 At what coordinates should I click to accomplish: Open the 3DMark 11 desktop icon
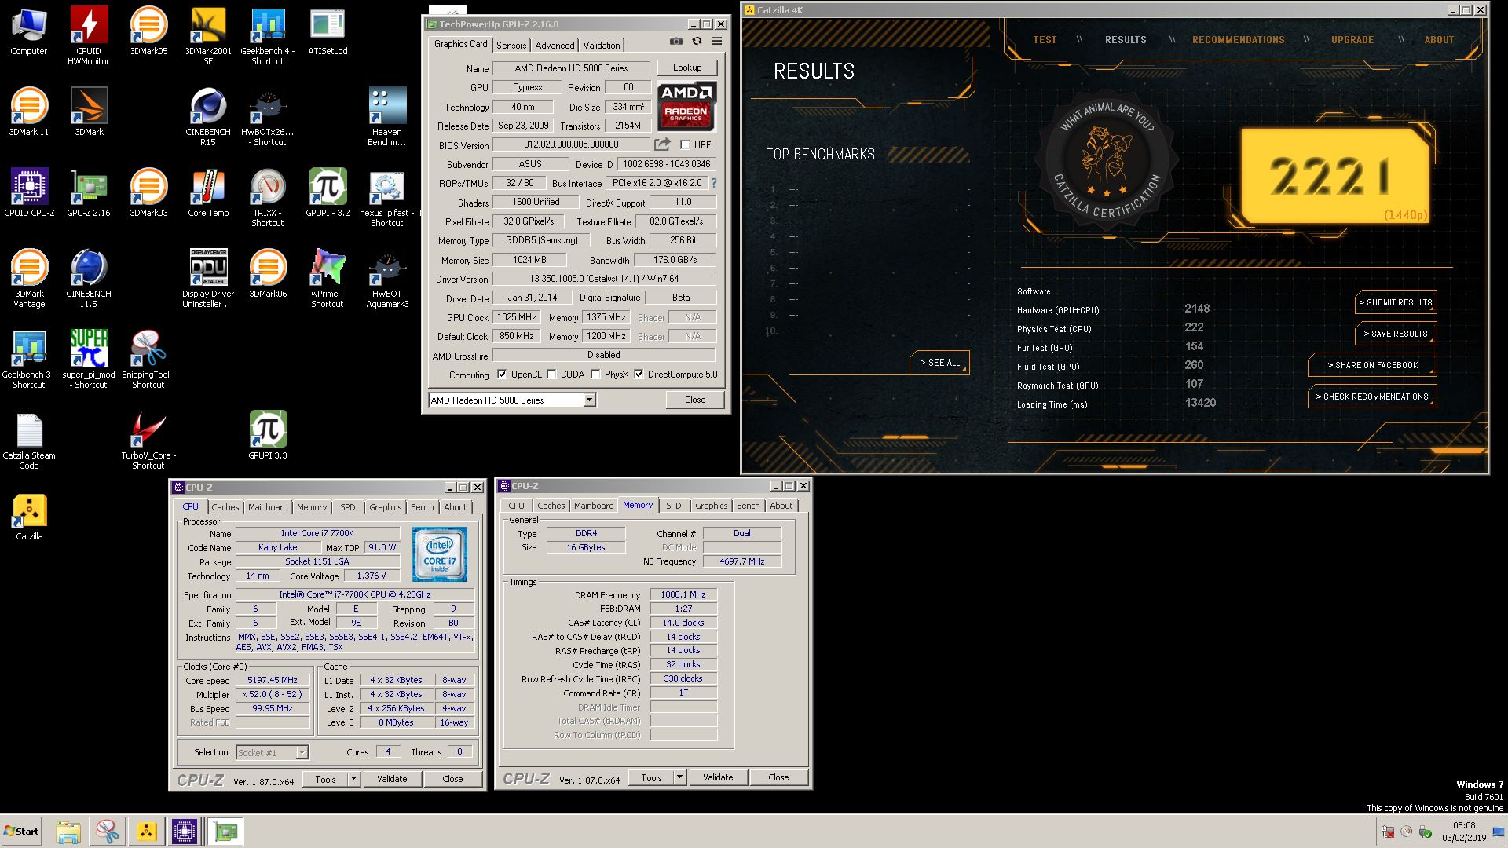click(29, 111)
